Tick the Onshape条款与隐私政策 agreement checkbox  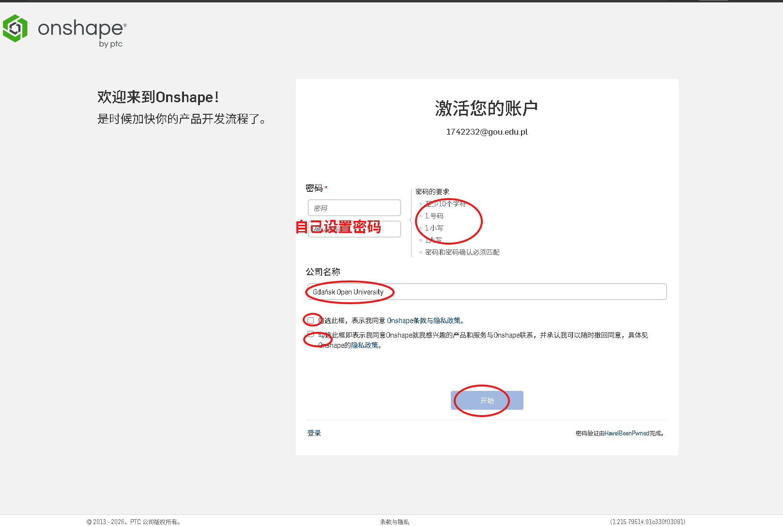pyautogui.click(x=311, y=321)
